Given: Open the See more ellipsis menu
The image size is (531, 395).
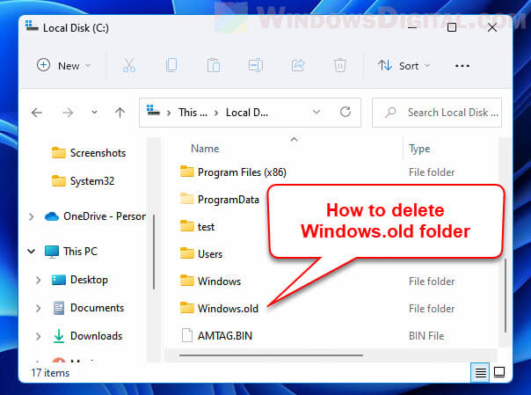Looking at the screenshot, I should click(x=463, y=65).
